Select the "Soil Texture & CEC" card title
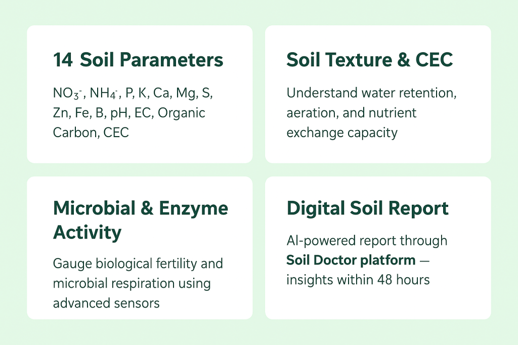 coord(369,60)
